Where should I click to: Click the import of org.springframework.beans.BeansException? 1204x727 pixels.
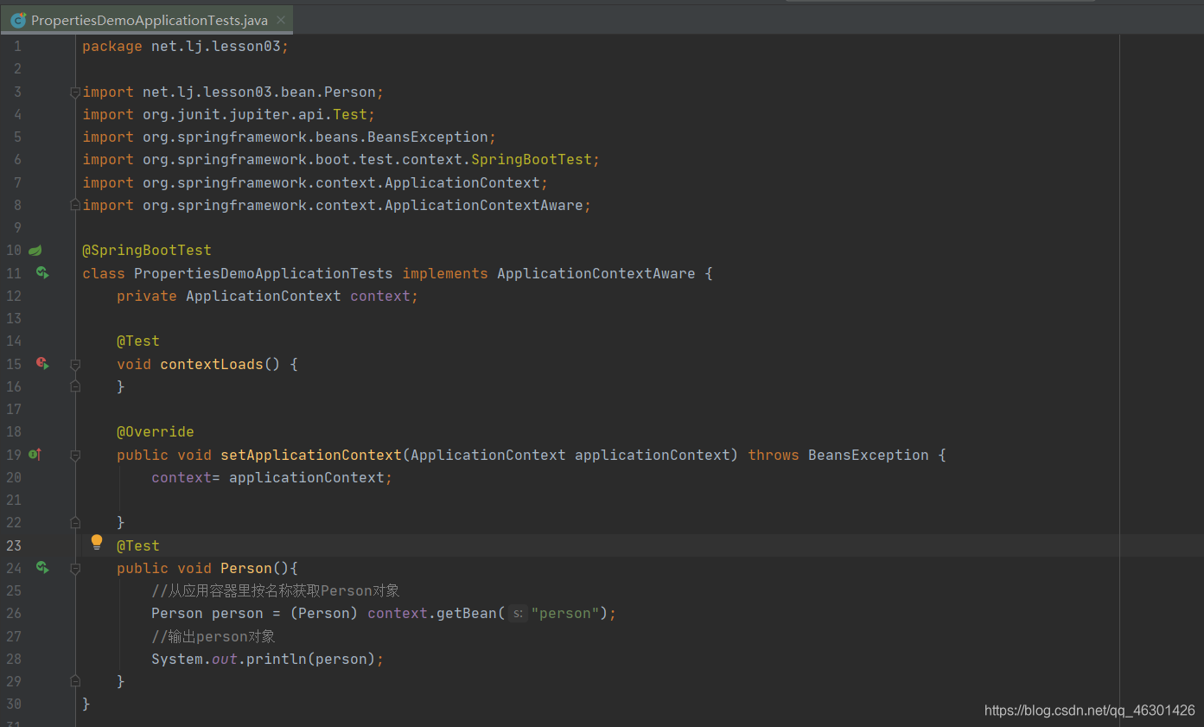[290, 137]
